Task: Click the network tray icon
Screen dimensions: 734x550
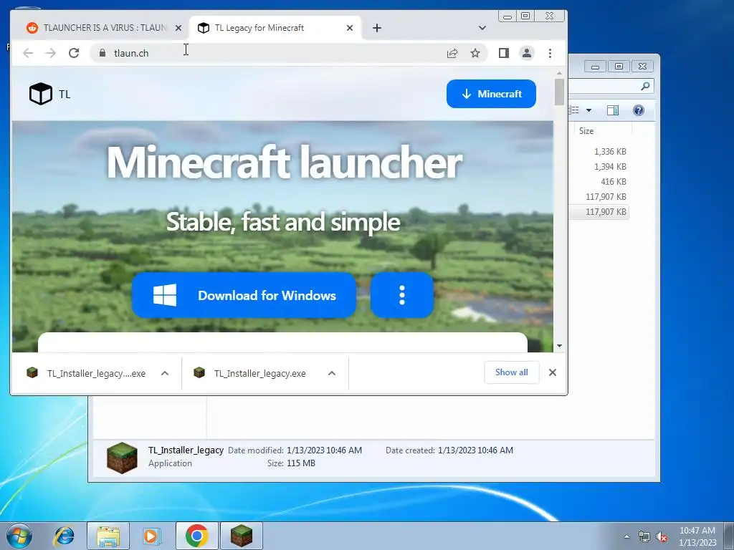Action: pos(644,537)
